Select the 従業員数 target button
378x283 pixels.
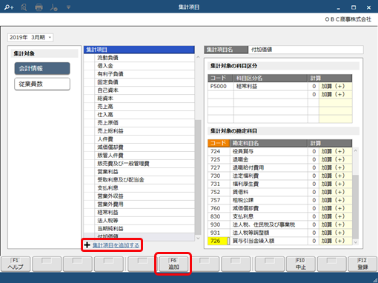42,84
